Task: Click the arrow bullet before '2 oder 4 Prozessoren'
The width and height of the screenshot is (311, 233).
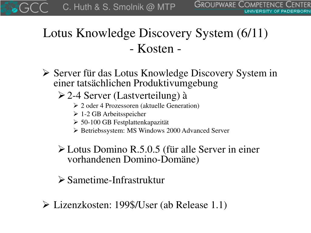Action: click(76, 105)
